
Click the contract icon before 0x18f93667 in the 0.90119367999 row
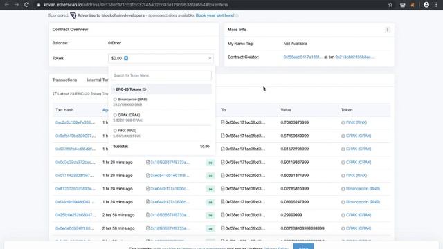point(147,162)
